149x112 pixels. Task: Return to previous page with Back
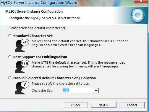coord(75,105)
